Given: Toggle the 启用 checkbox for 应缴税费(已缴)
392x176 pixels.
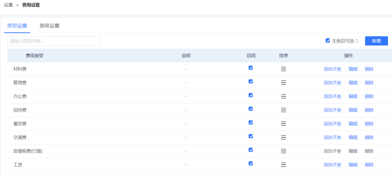Looking at the screenshot, I should (x=251, y=150).
